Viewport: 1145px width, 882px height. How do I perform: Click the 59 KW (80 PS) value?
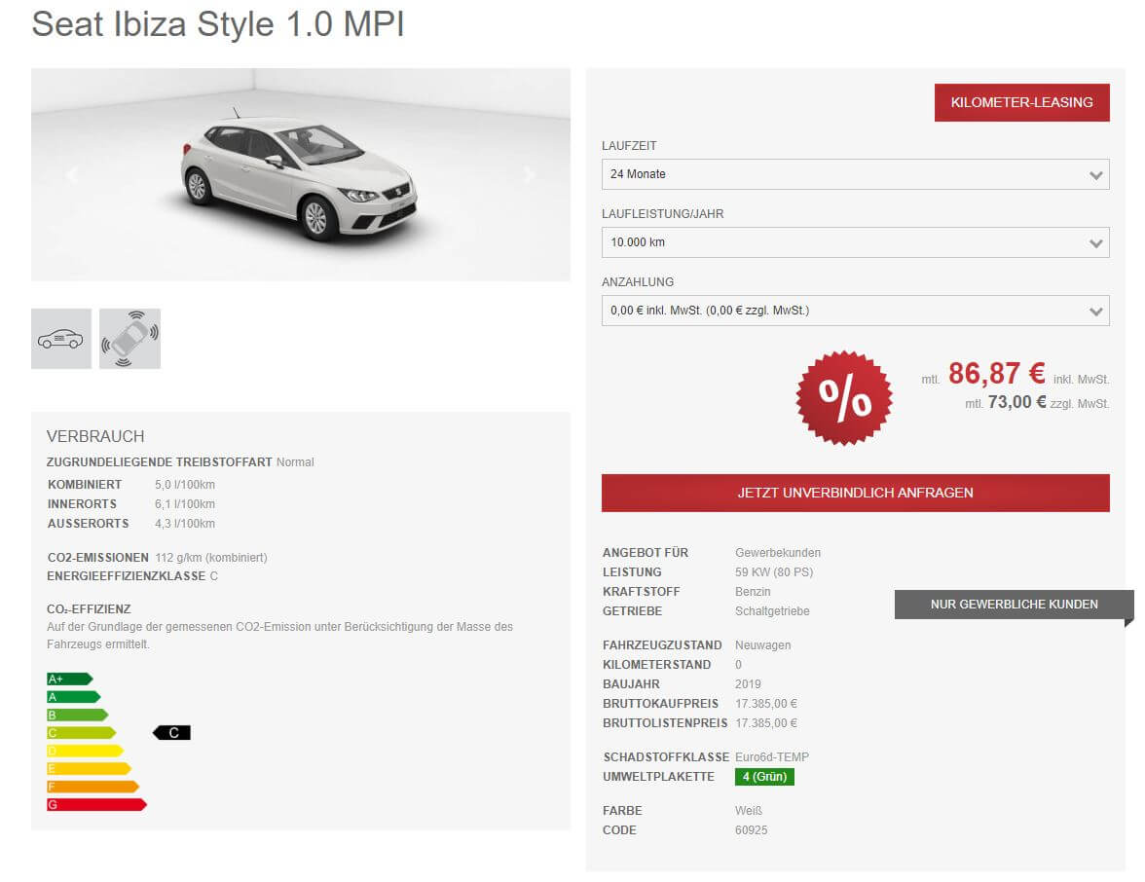(774, 572)
